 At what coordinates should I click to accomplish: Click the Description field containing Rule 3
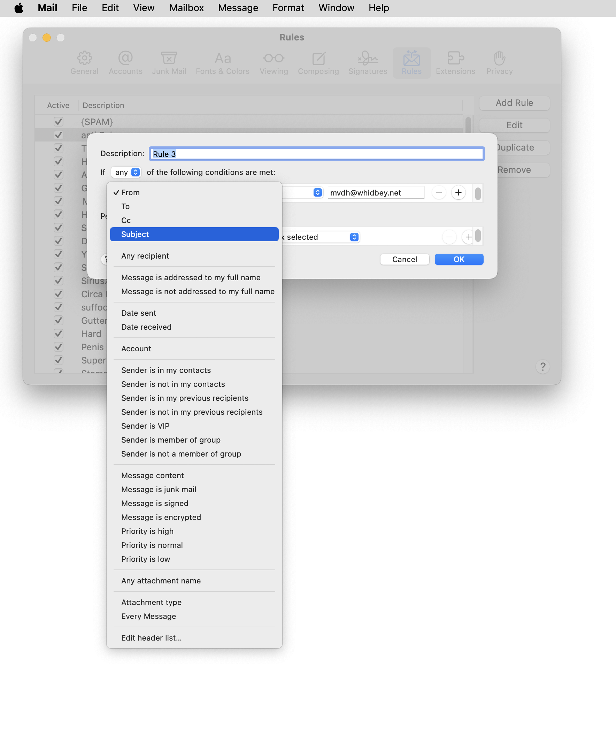coord(316,154)
